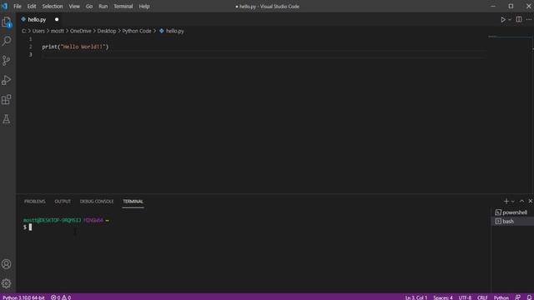Click line number 1 in the gutter

pos(30,39)
